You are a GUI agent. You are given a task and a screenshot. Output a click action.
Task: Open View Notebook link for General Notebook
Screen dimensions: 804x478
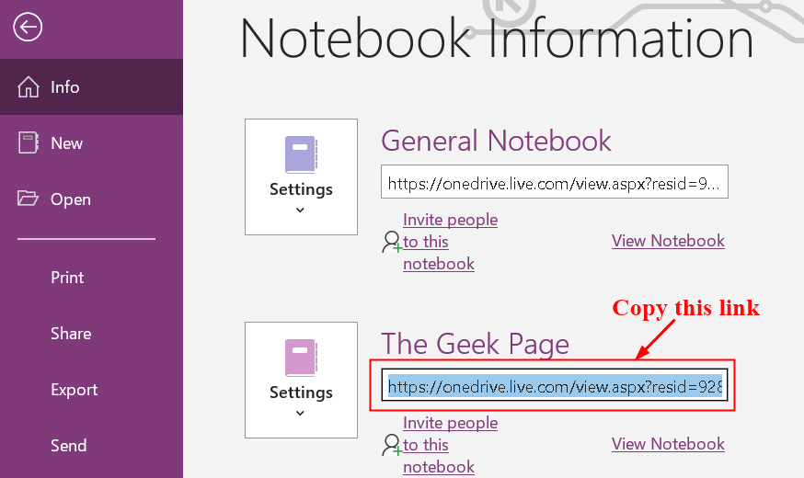[x=668, y=241]
